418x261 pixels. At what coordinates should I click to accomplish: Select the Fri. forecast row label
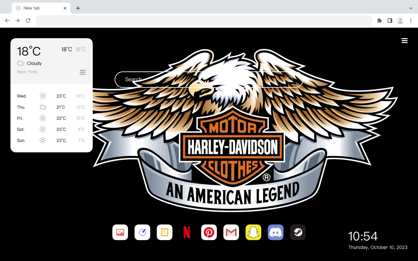point(20,118)
